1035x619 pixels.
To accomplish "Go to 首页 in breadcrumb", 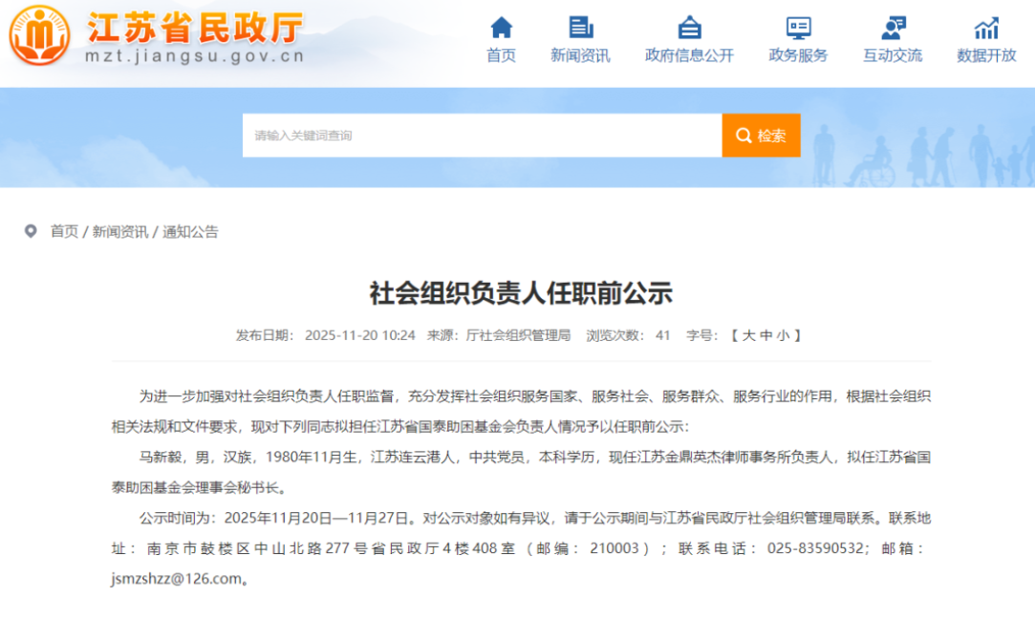I will [x=64, y=231].
